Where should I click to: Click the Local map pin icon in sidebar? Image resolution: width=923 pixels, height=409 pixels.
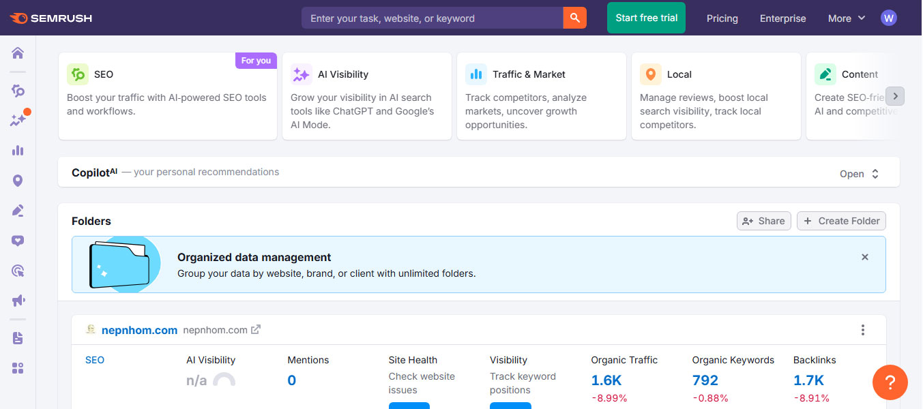(18, 180)
